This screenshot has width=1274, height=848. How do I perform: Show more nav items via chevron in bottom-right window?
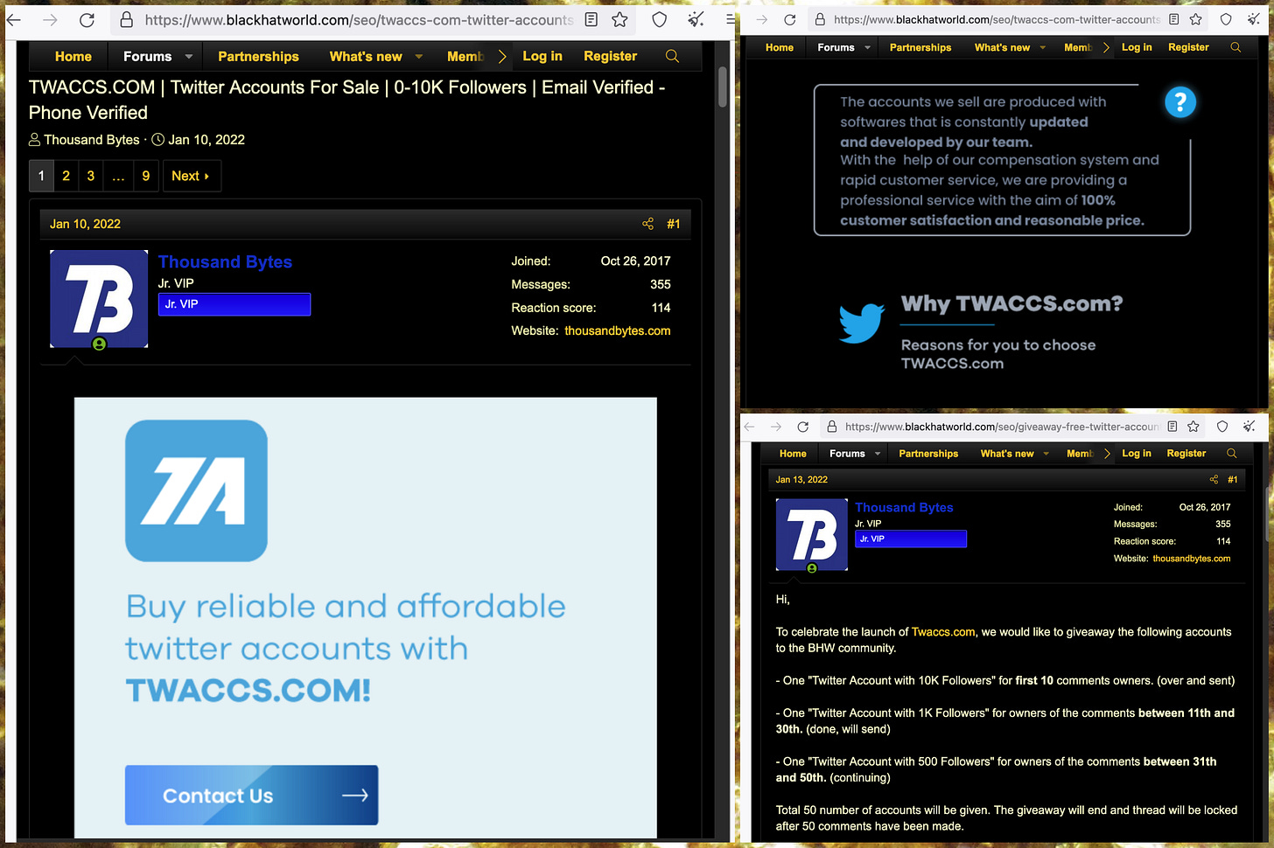(x=1107, y=453)
